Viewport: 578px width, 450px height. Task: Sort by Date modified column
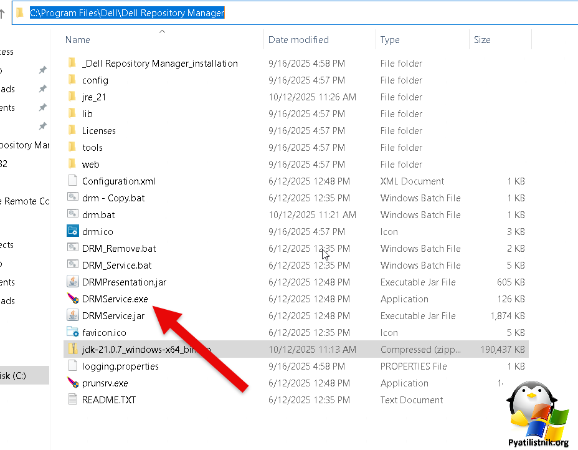click(x=298, y=40)
